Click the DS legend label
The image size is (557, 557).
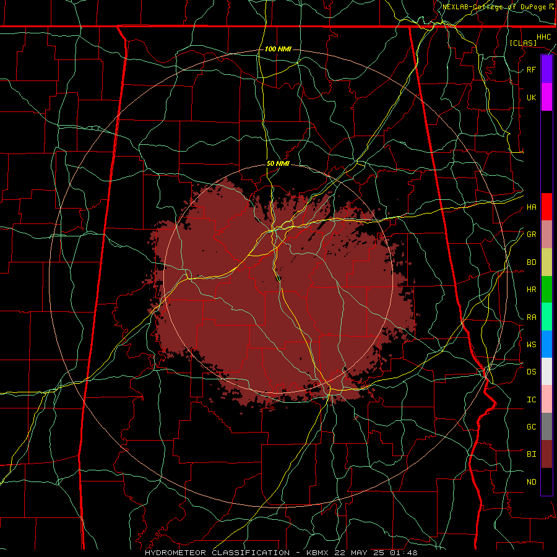[x=531, y=372]
